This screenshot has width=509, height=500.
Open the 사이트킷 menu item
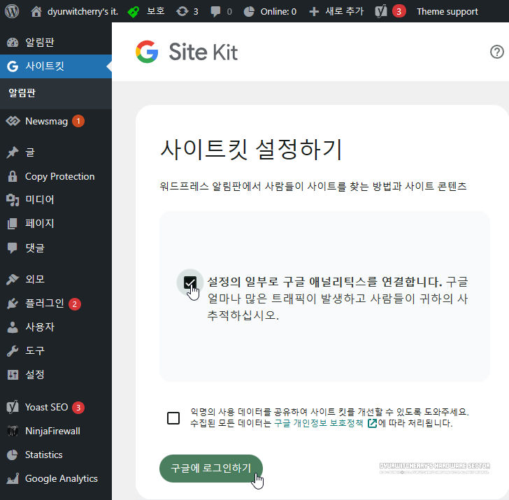click(x=56, y=66)
